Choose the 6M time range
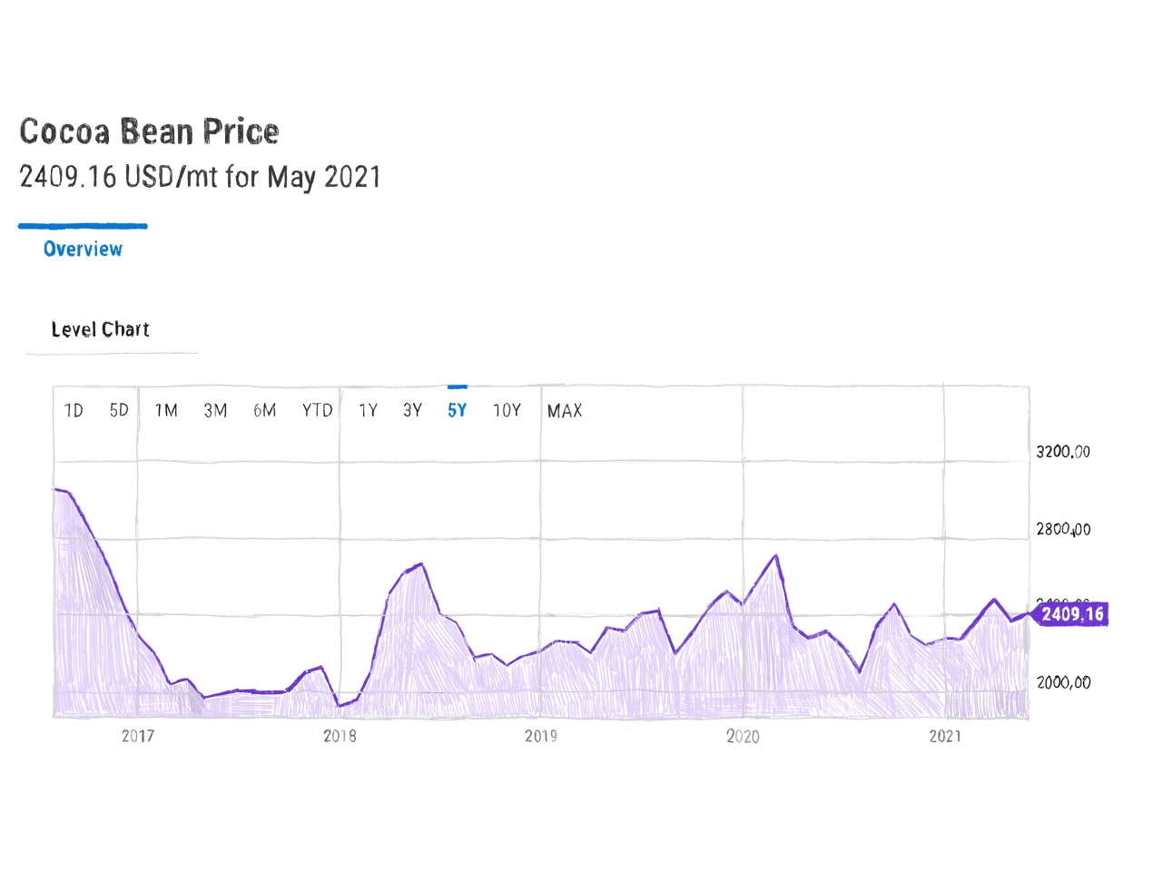The width and height of the screenshot is (1162, 871). tap(264, 411)
